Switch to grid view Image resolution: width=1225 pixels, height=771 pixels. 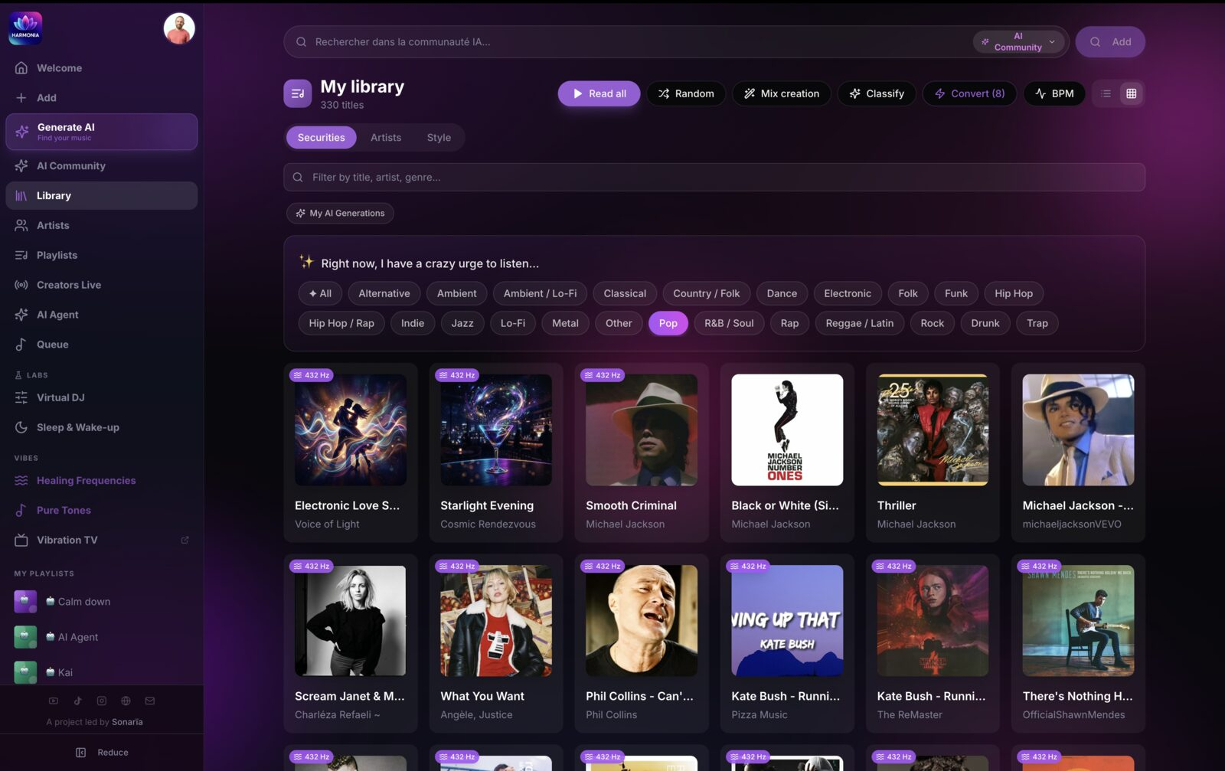1131,94
